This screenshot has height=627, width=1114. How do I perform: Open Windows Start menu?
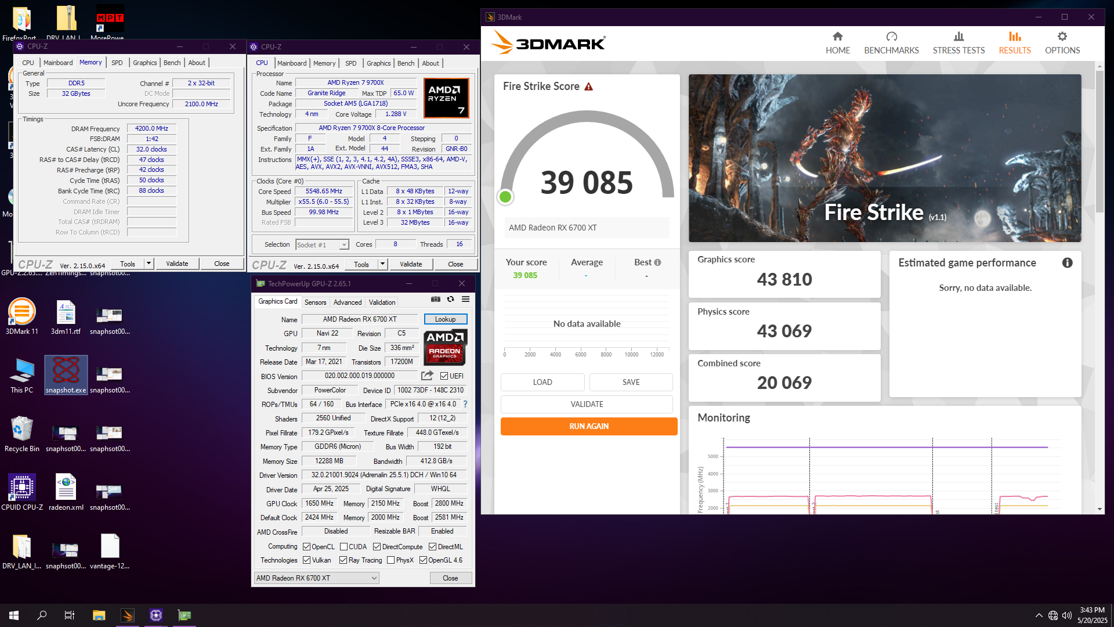point(14,615)
